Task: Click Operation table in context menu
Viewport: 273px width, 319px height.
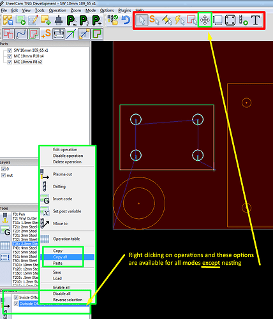Action: pos(67,239)
